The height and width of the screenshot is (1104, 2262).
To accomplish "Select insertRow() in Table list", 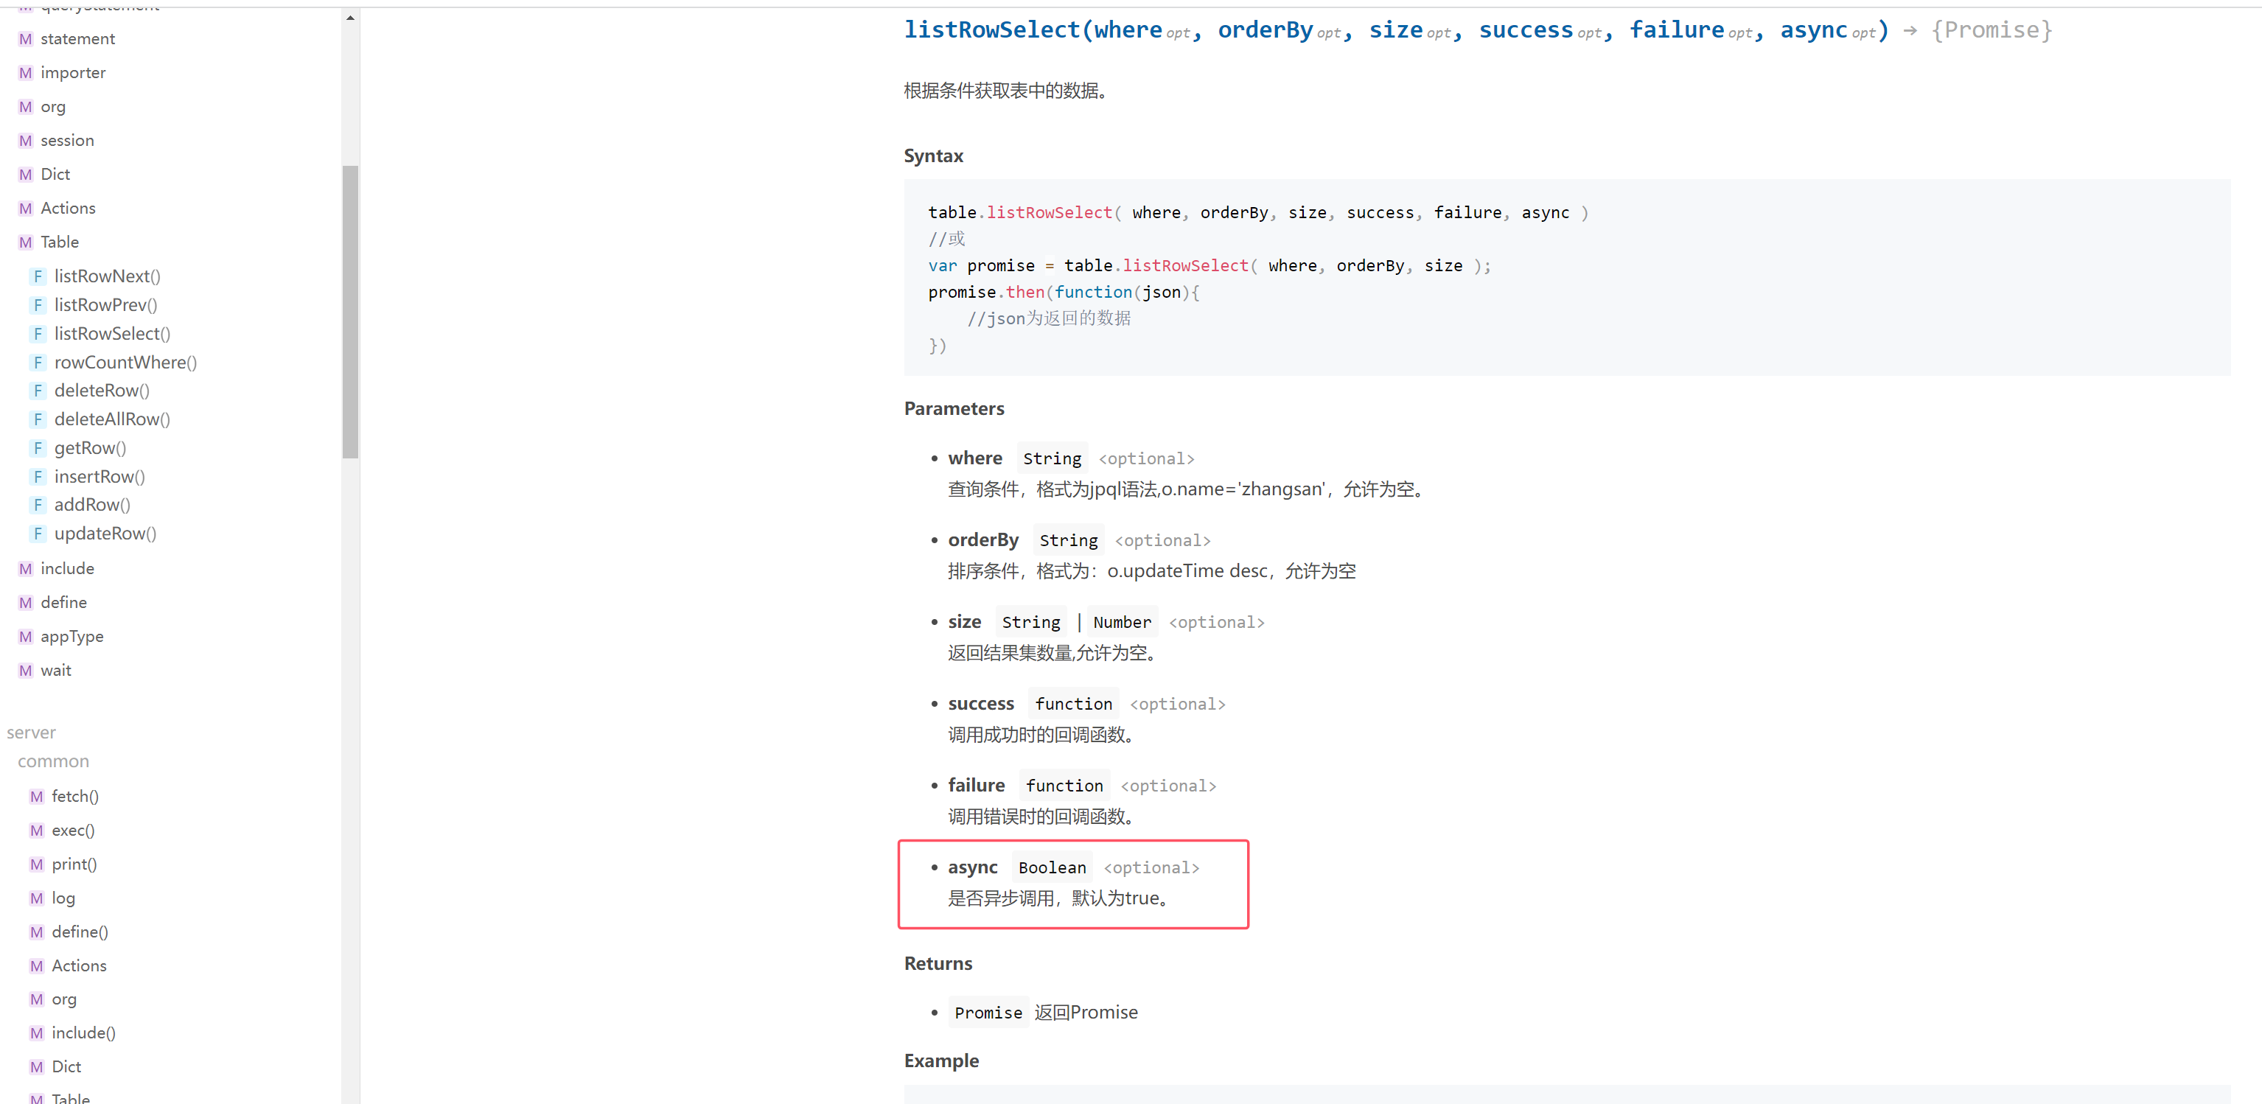I will (100, 477).
